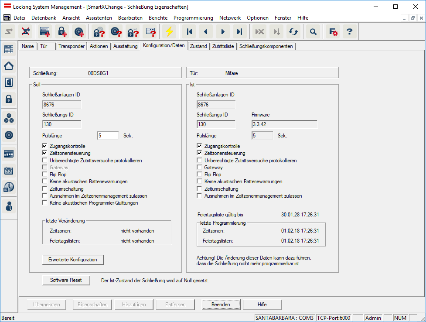Open the calendar icon in sidebar

(9, 171)
